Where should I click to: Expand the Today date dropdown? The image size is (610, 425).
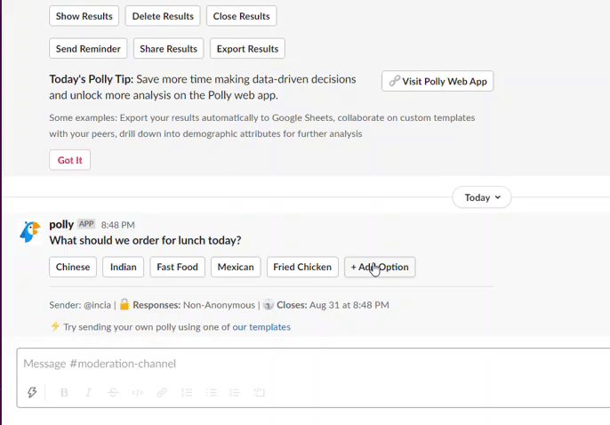[x=483, y=197]
